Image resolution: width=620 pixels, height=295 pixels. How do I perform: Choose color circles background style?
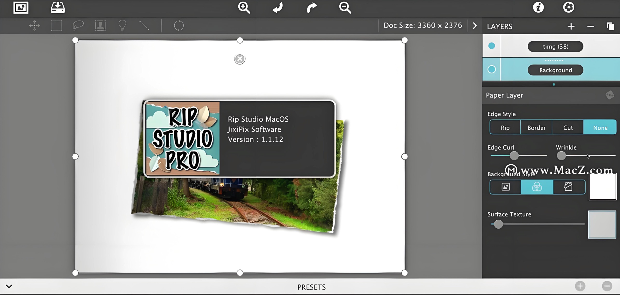537,187
